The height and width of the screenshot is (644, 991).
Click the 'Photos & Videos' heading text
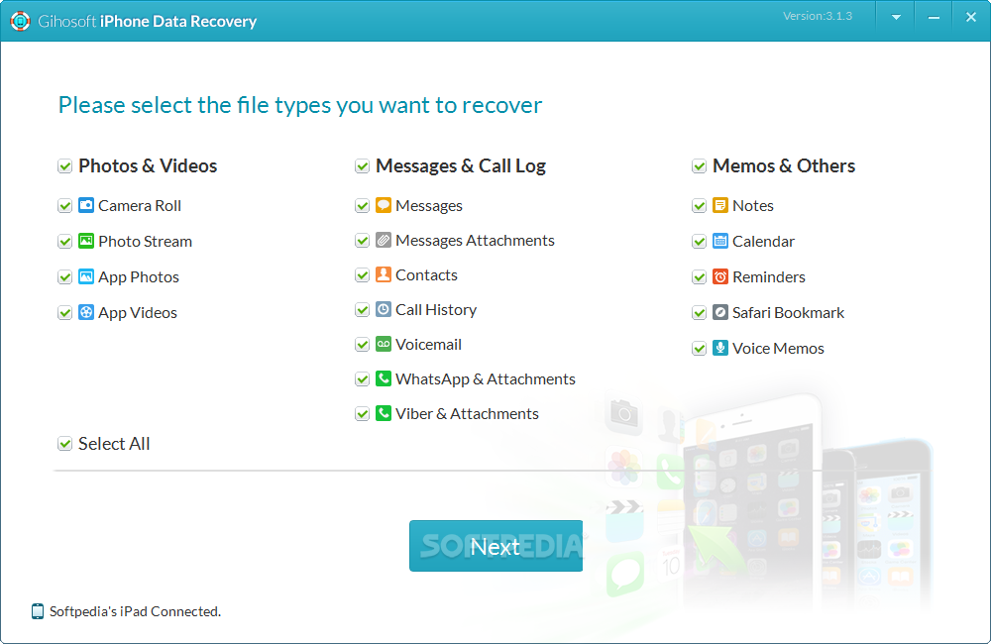[x=148, y=165]
